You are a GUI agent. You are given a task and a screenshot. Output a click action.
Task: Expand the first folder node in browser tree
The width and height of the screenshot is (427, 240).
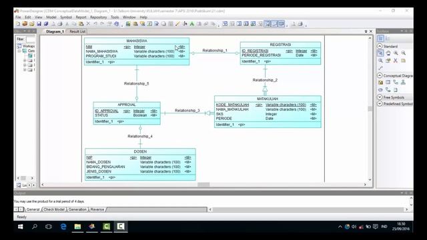(x=25, y=61)
